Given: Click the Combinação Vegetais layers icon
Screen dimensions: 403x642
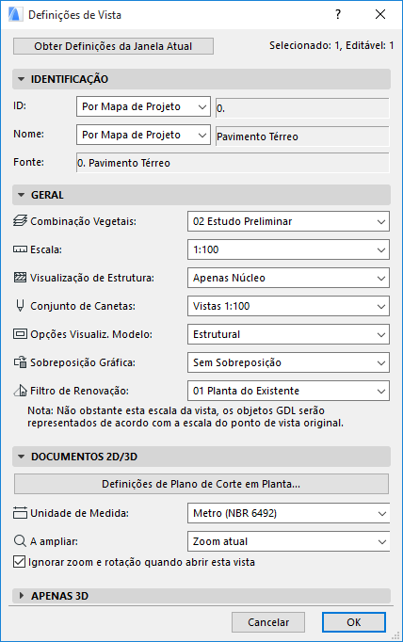Looking at the screenshot, I should (x=20, y=220).
